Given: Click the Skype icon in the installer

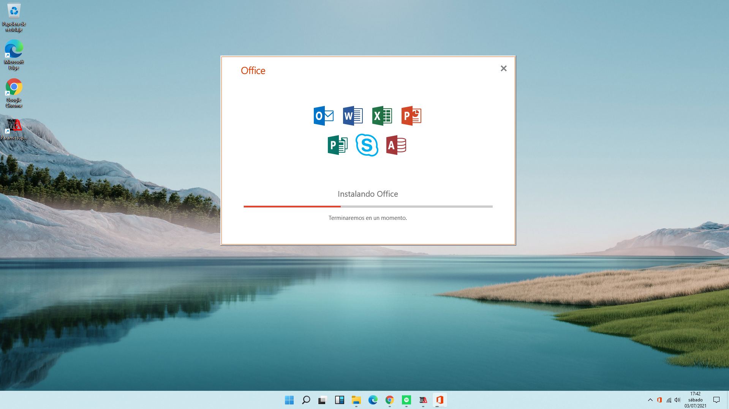Looking at the screenshot, I should pos(367,145).
